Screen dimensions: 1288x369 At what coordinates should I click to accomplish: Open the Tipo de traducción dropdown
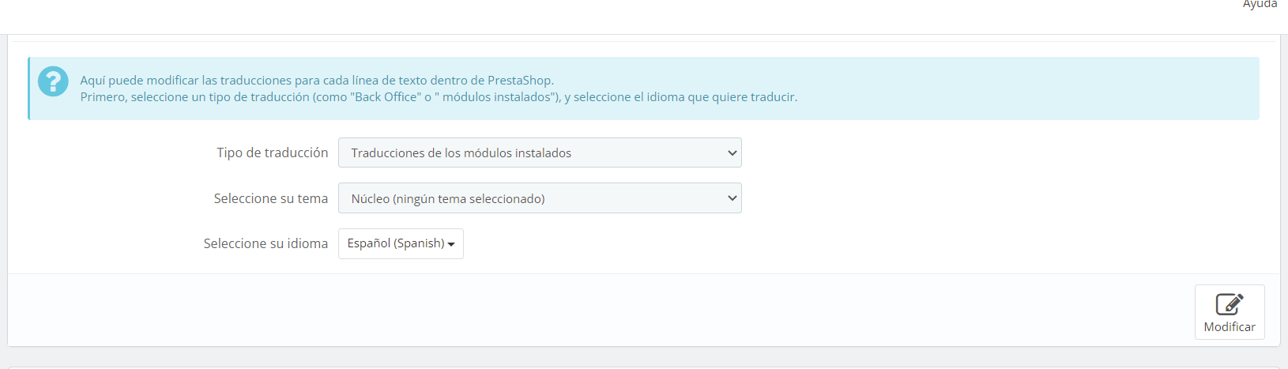click(x=540, y=152)
